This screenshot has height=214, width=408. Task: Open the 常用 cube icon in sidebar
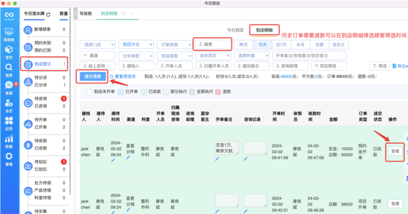(9, 52)
